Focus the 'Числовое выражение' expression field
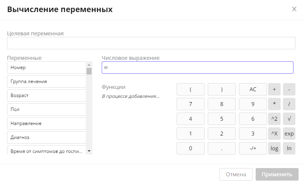 [197, 68]
